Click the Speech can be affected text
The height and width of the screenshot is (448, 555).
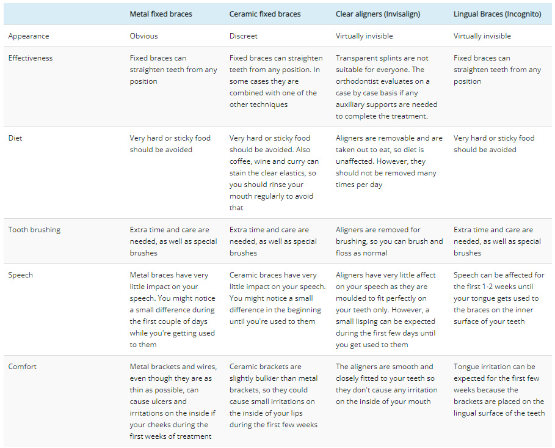[499, 298]
